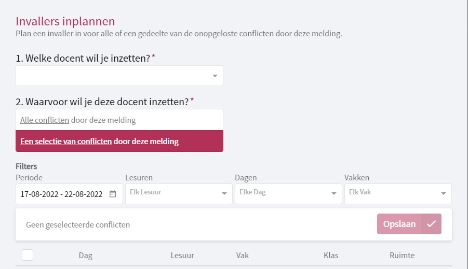Click the checkmark icon on Opslaan button
This screenshot has height=269, width=468.
point(431,224)
